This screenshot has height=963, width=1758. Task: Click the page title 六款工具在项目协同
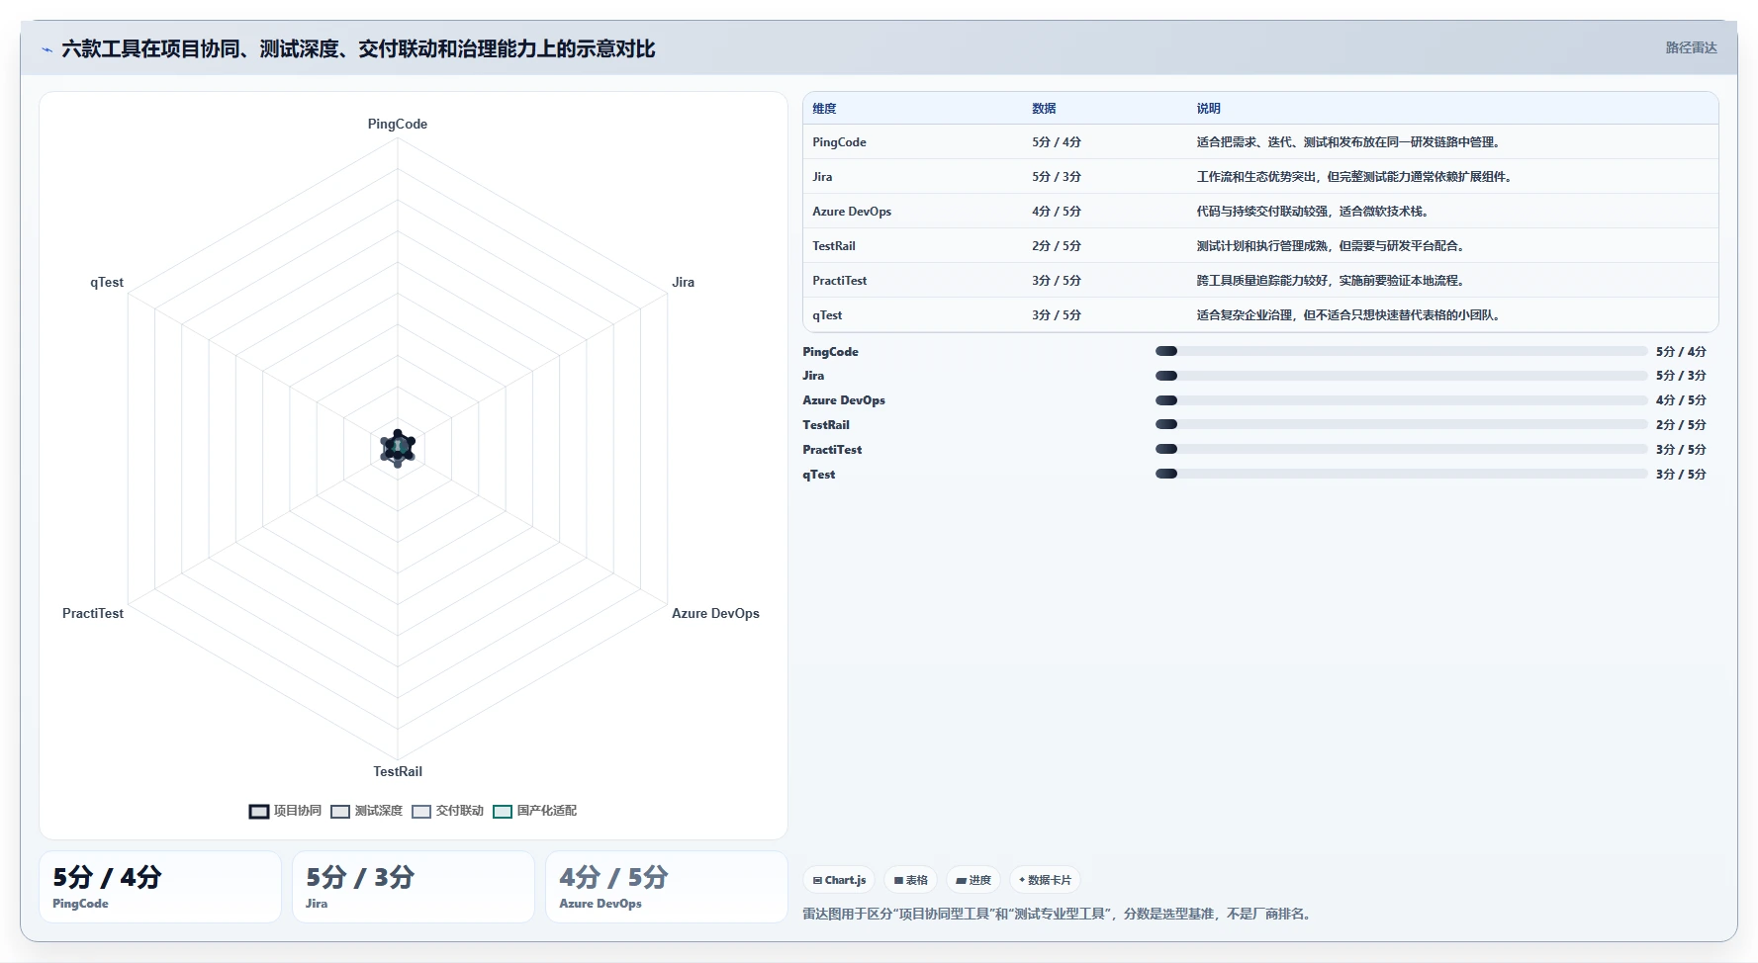click(x=358, y=48)
